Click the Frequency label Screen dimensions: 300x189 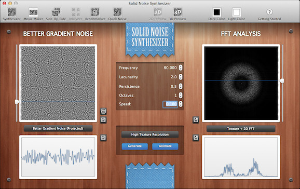[x=128, y=68]
